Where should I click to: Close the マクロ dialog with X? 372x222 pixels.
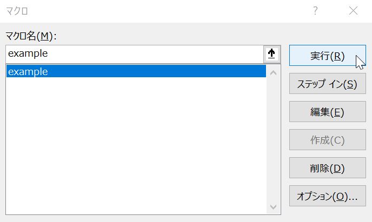[x=354, y=11]
